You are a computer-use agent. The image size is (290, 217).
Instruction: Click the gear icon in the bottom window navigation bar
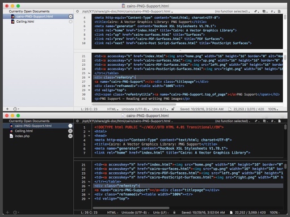pos(77,121)
